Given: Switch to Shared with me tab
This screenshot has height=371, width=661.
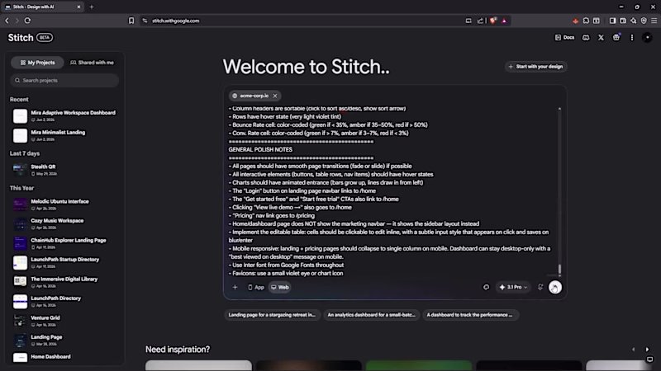Looking at the screenshot, I should 92,63.
